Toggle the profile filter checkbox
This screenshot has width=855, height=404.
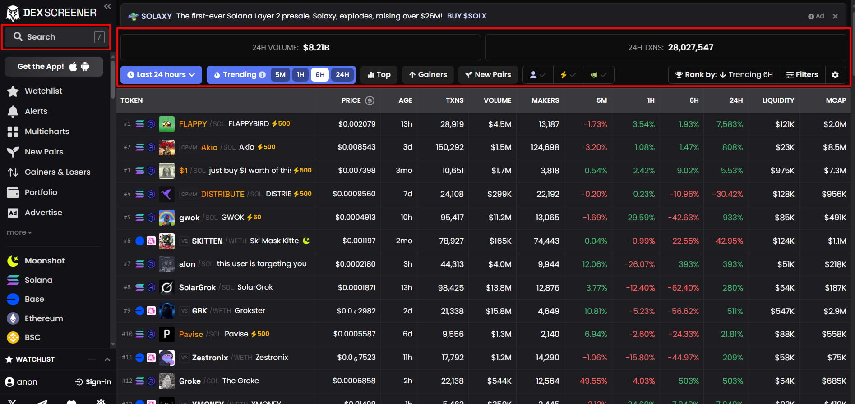(538, 75)
